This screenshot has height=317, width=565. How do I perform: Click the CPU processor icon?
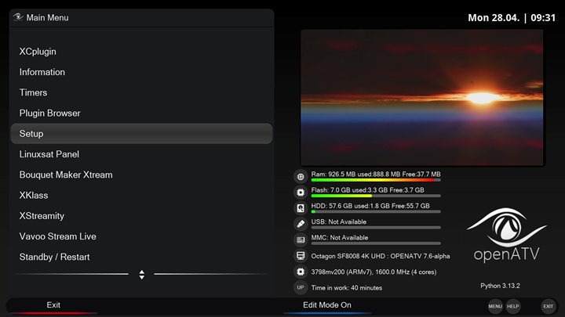(301, 272)
